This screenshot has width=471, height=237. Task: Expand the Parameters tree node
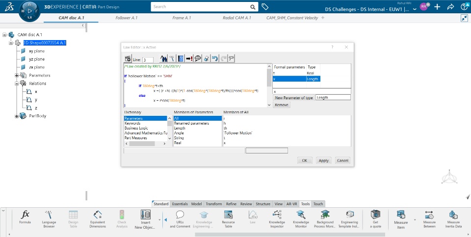17,75
